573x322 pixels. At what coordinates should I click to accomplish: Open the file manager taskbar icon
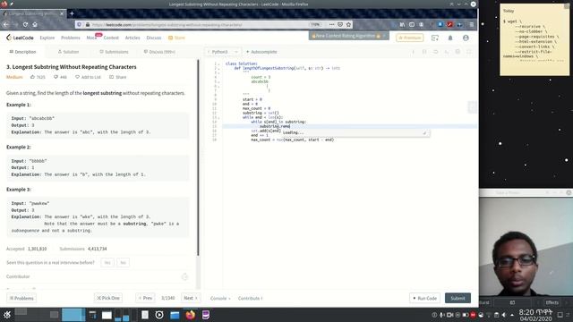pyautogui.click(x=175, y=315)
